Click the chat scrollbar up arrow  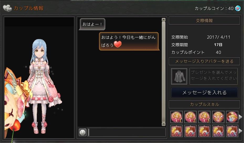pyautogui.click(x=164, y=20)
